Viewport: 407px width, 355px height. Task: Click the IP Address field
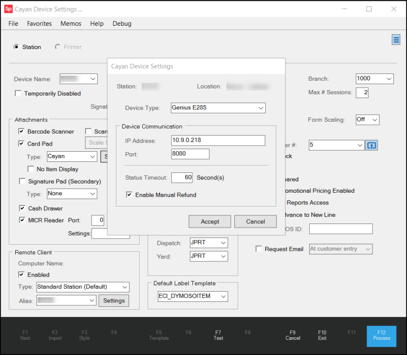218,140
